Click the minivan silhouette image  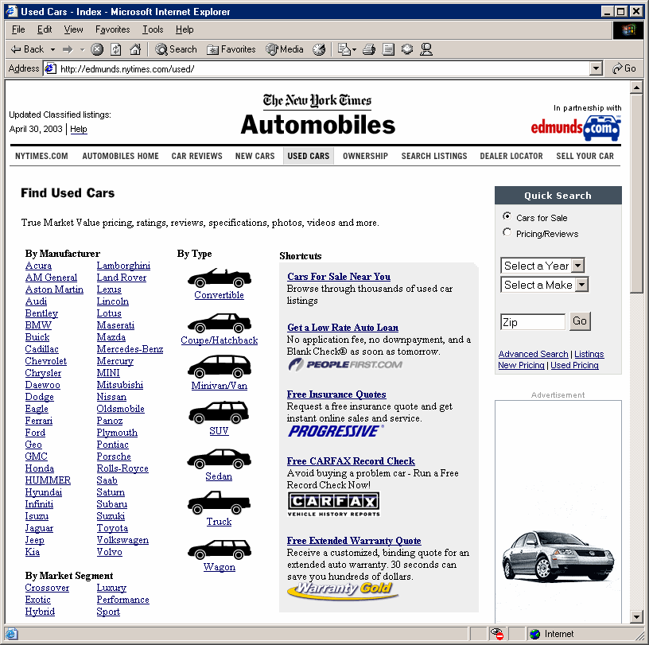point(220,367)
